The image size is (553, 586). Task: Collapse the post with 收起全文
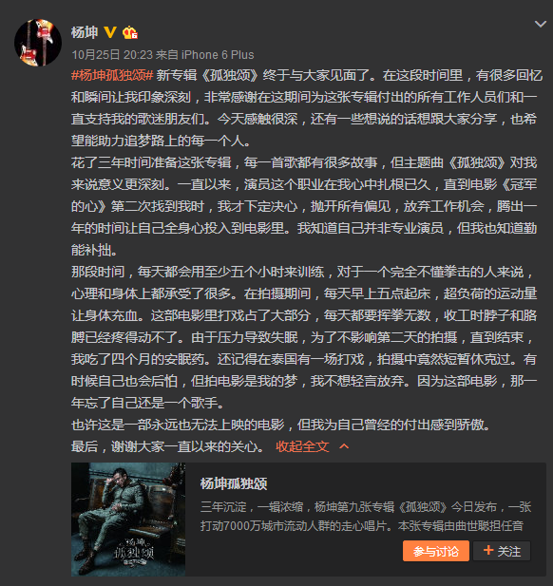(x=302, y=446)
